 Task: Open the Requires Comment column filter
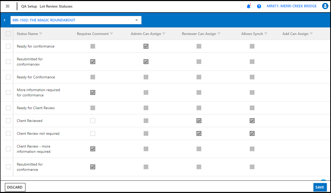[112, 33]
